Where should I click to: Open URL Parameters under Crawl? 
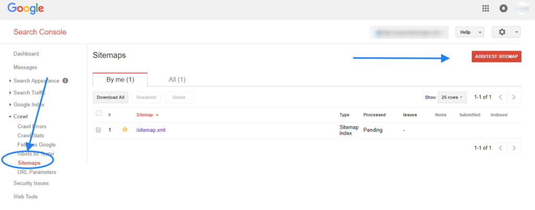pos(37,172)
